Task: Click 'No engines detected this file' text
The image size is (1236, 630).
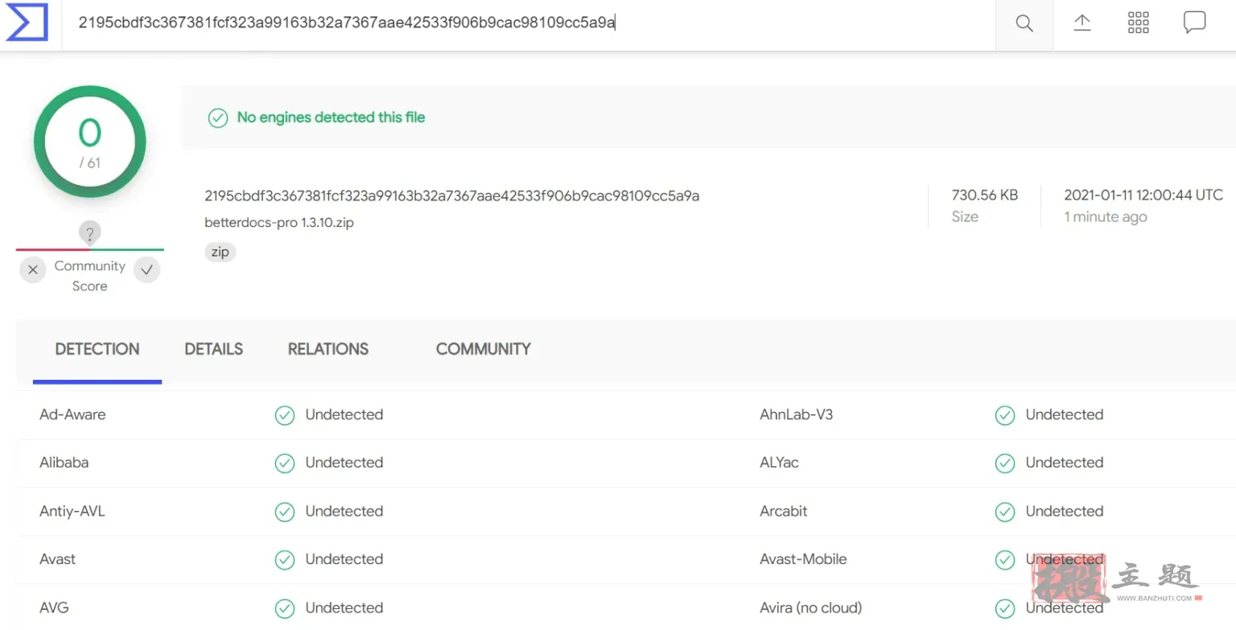Action: pyautogui.click(x=331, y=117)
